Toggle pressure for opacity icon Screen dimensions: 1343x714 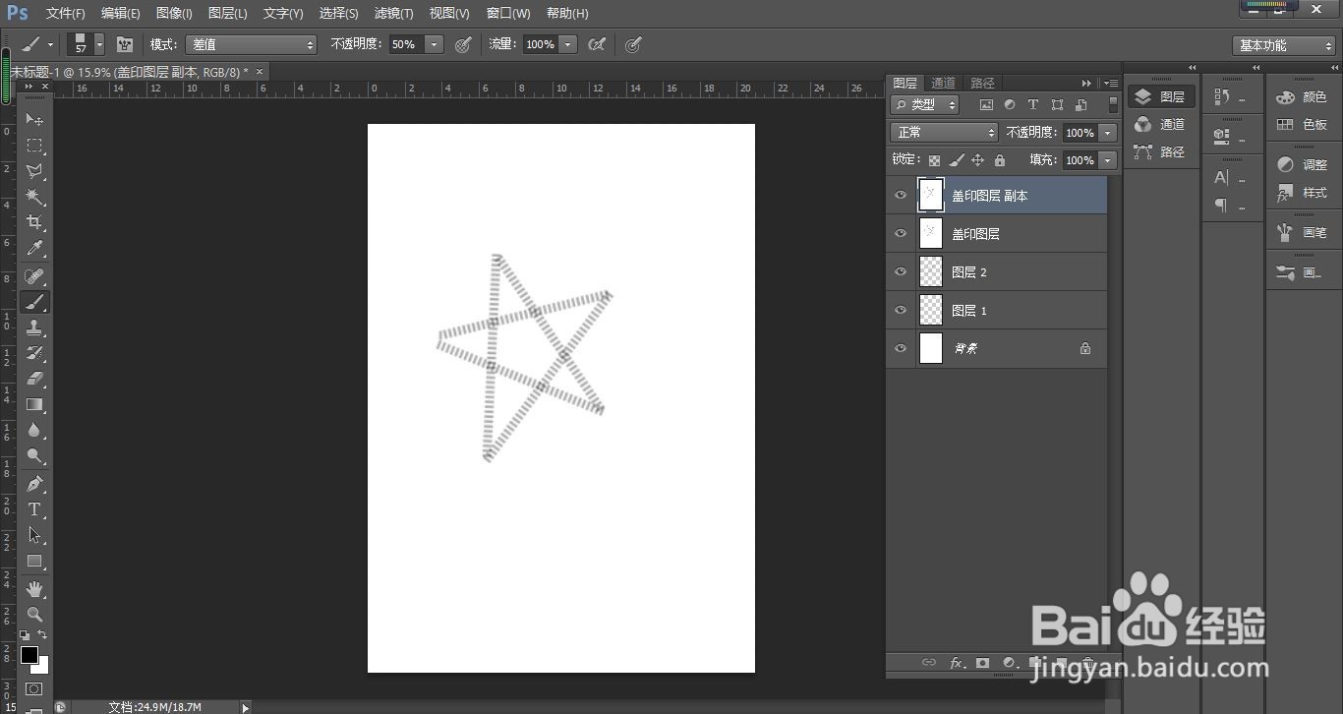coord(463,44)
